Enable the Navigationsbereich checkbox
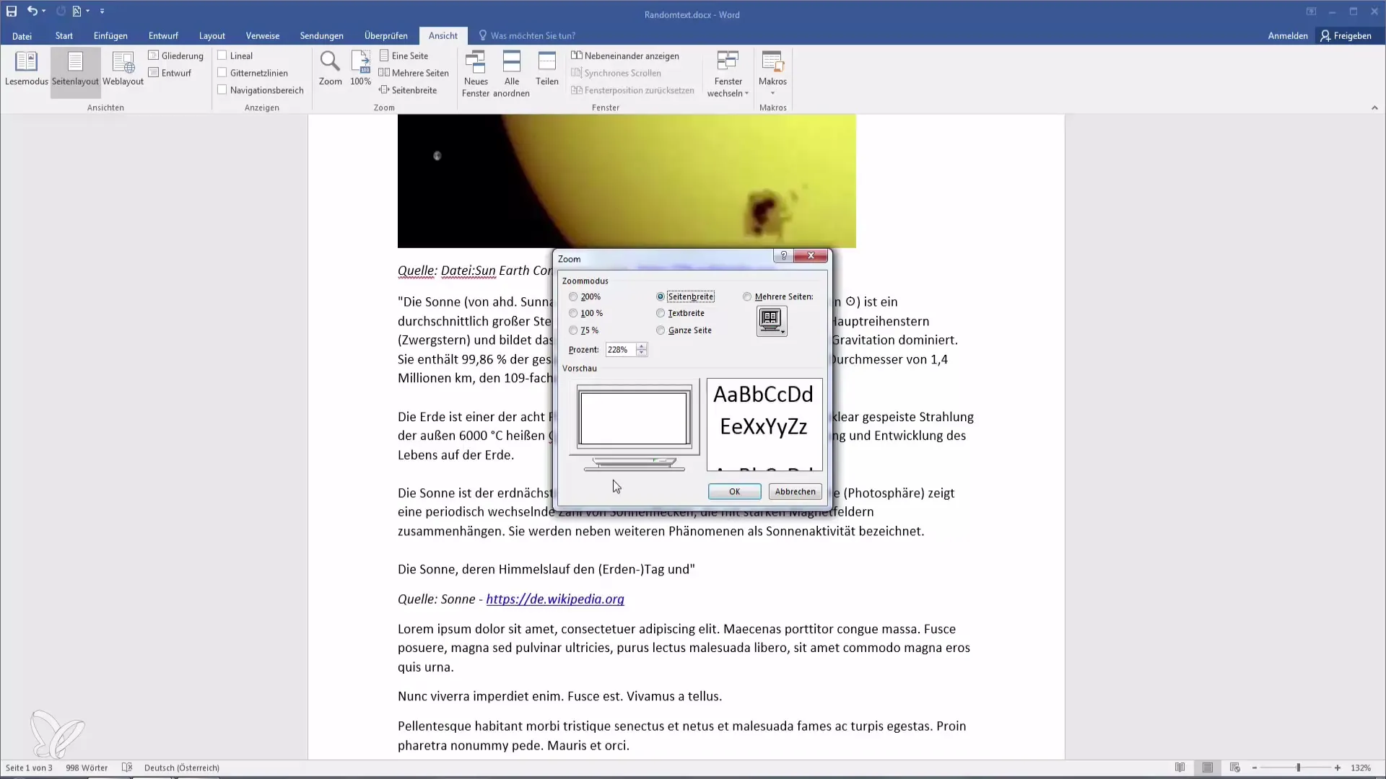Screen dimensions: 1386x779 coord(222,90)
